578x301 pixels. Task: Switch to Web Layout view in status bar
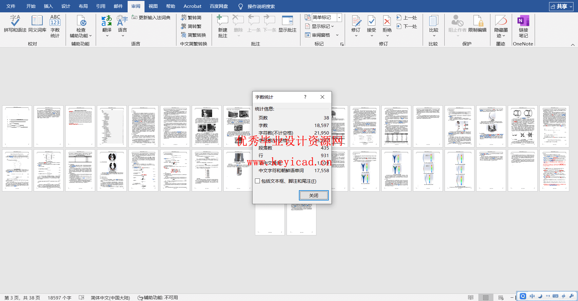(501, 297)
